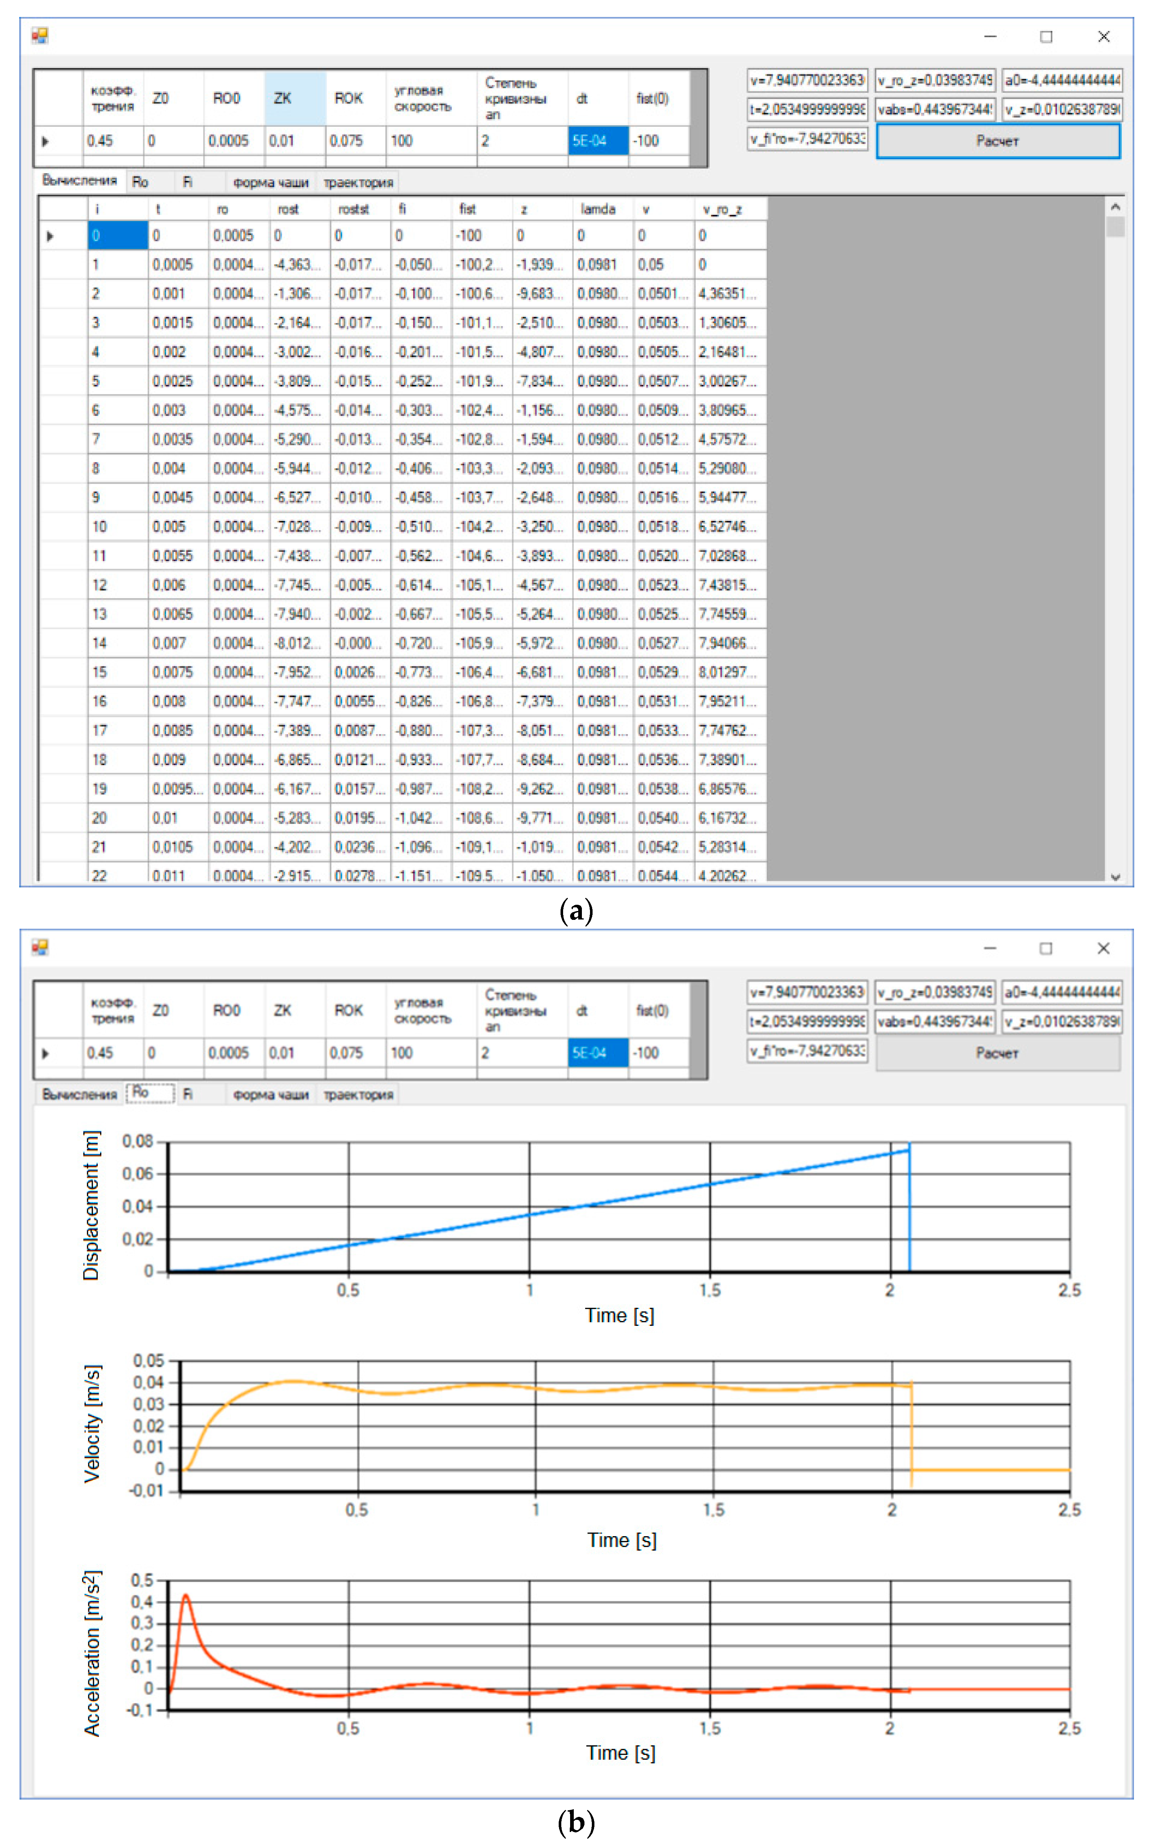Open the Вычисления tab in bottom window
Screen dimensions: 1152x1846
click(79, 1094)
